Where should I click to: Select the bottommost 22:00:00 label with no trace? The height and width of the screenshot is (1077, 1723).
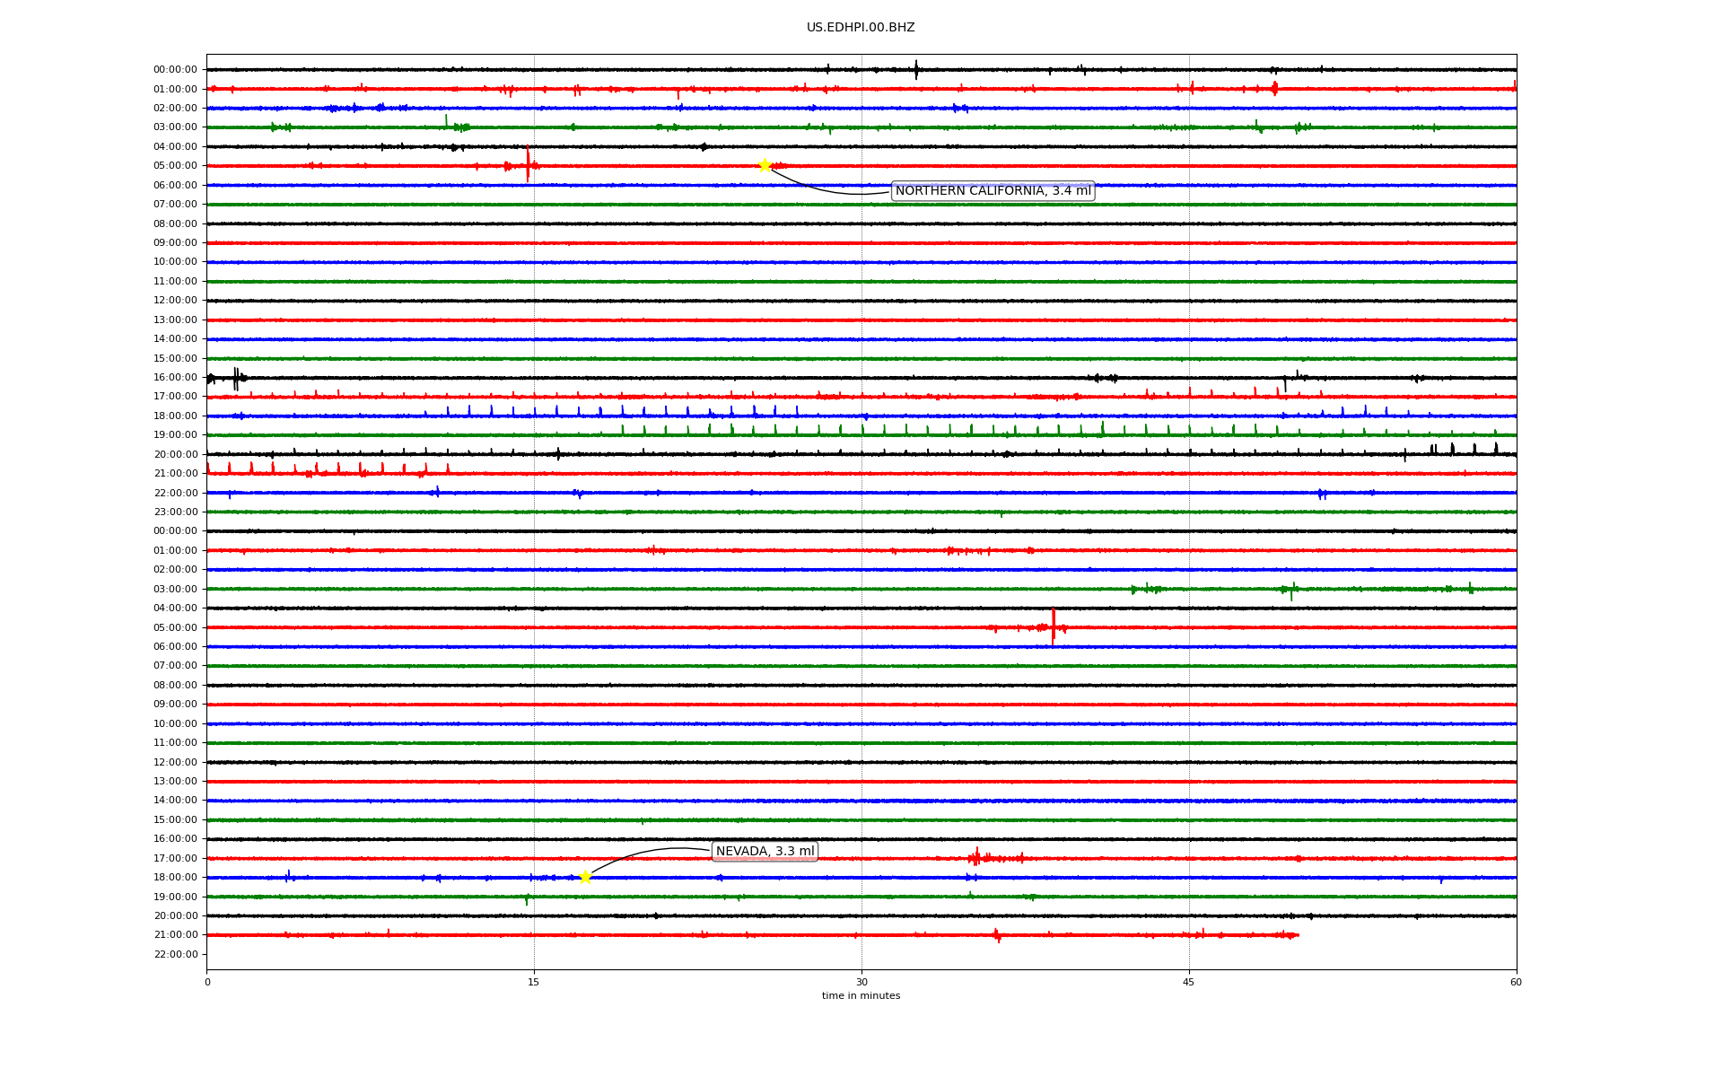(175, 954)
